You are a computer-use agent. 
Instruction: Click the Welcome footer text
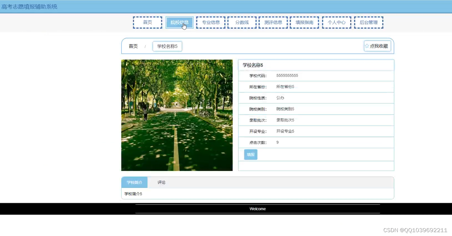click(x=258, y=209)
